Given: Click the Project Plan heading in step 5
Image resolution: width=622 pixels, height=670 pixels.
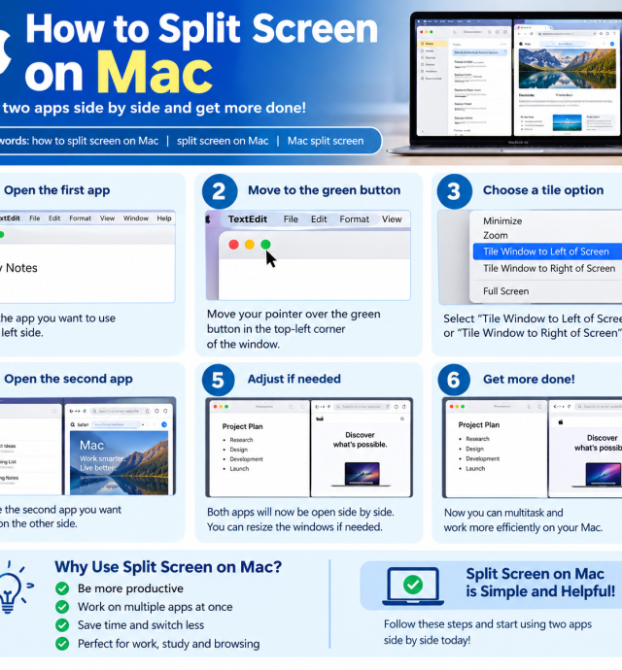Looking at the screenshot, I should [243, 426].
